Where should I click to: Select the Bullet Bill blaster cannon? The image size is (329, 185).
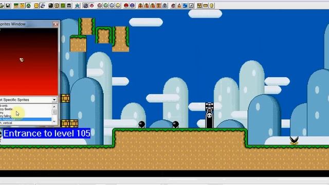coord(209,115)
